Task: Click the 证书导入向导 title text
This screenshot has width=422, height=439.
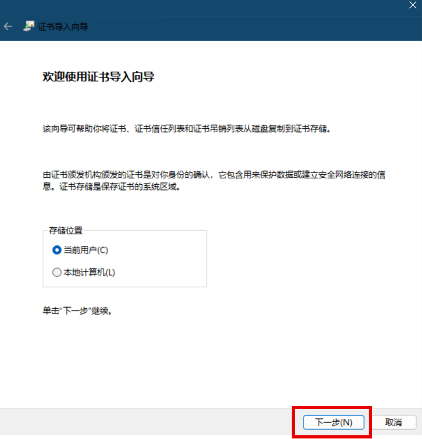Action: coord(63,26)
